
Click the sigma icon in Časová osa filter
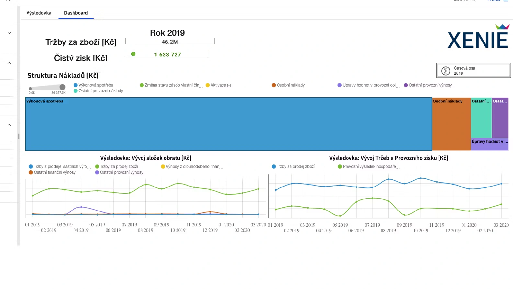pos(446,71)
